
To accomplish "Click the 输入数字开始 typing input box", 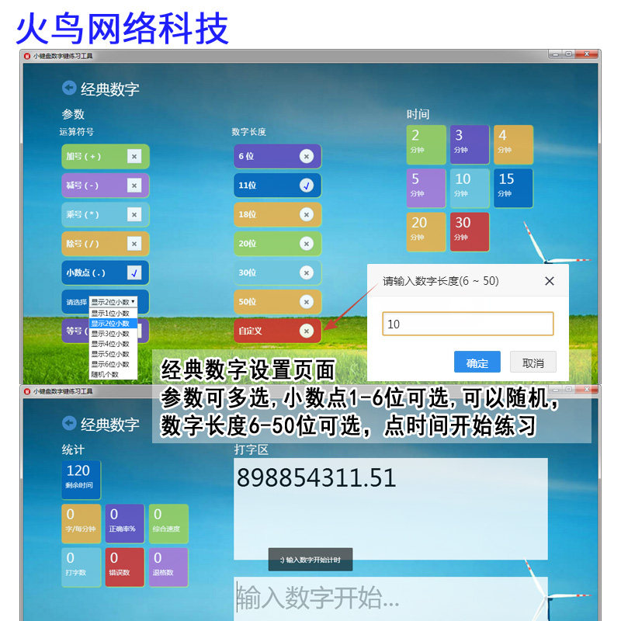I will (x=390, y=598).
